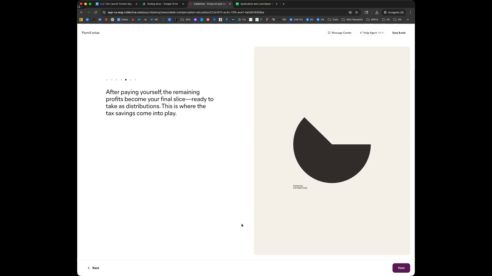Open the Message Center
The width and height of the screenshot is (492, 276).
pos(339,33)
